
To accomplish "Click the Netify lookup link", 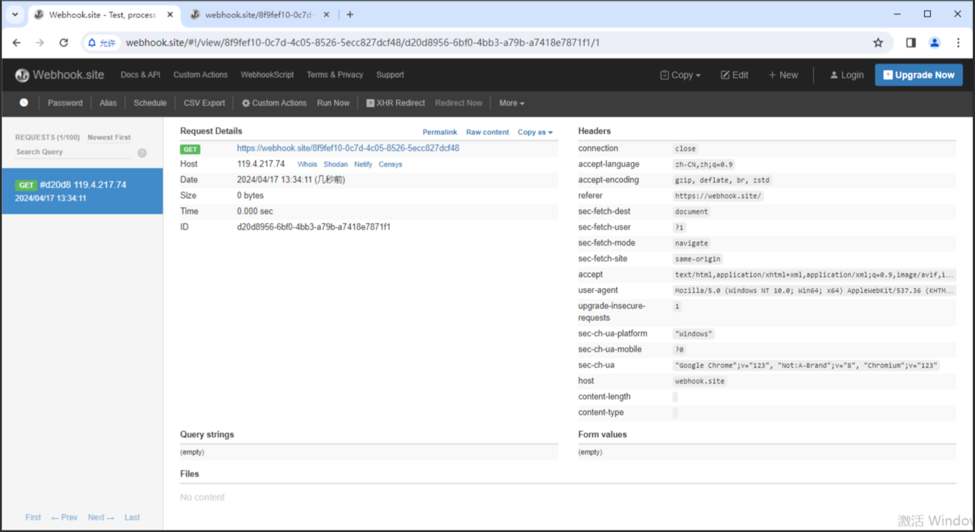I will [363, 164].
